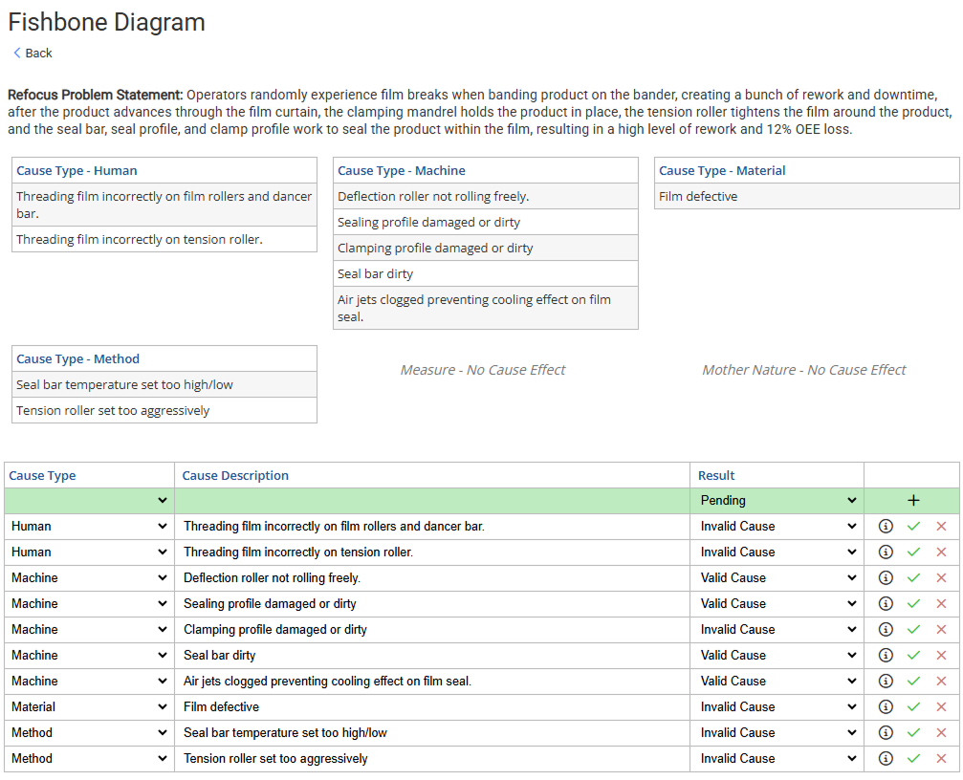This screenshot has height=780, width=963.
Task: Change result dropdown for Film defective row
Action: click(777, 707)
